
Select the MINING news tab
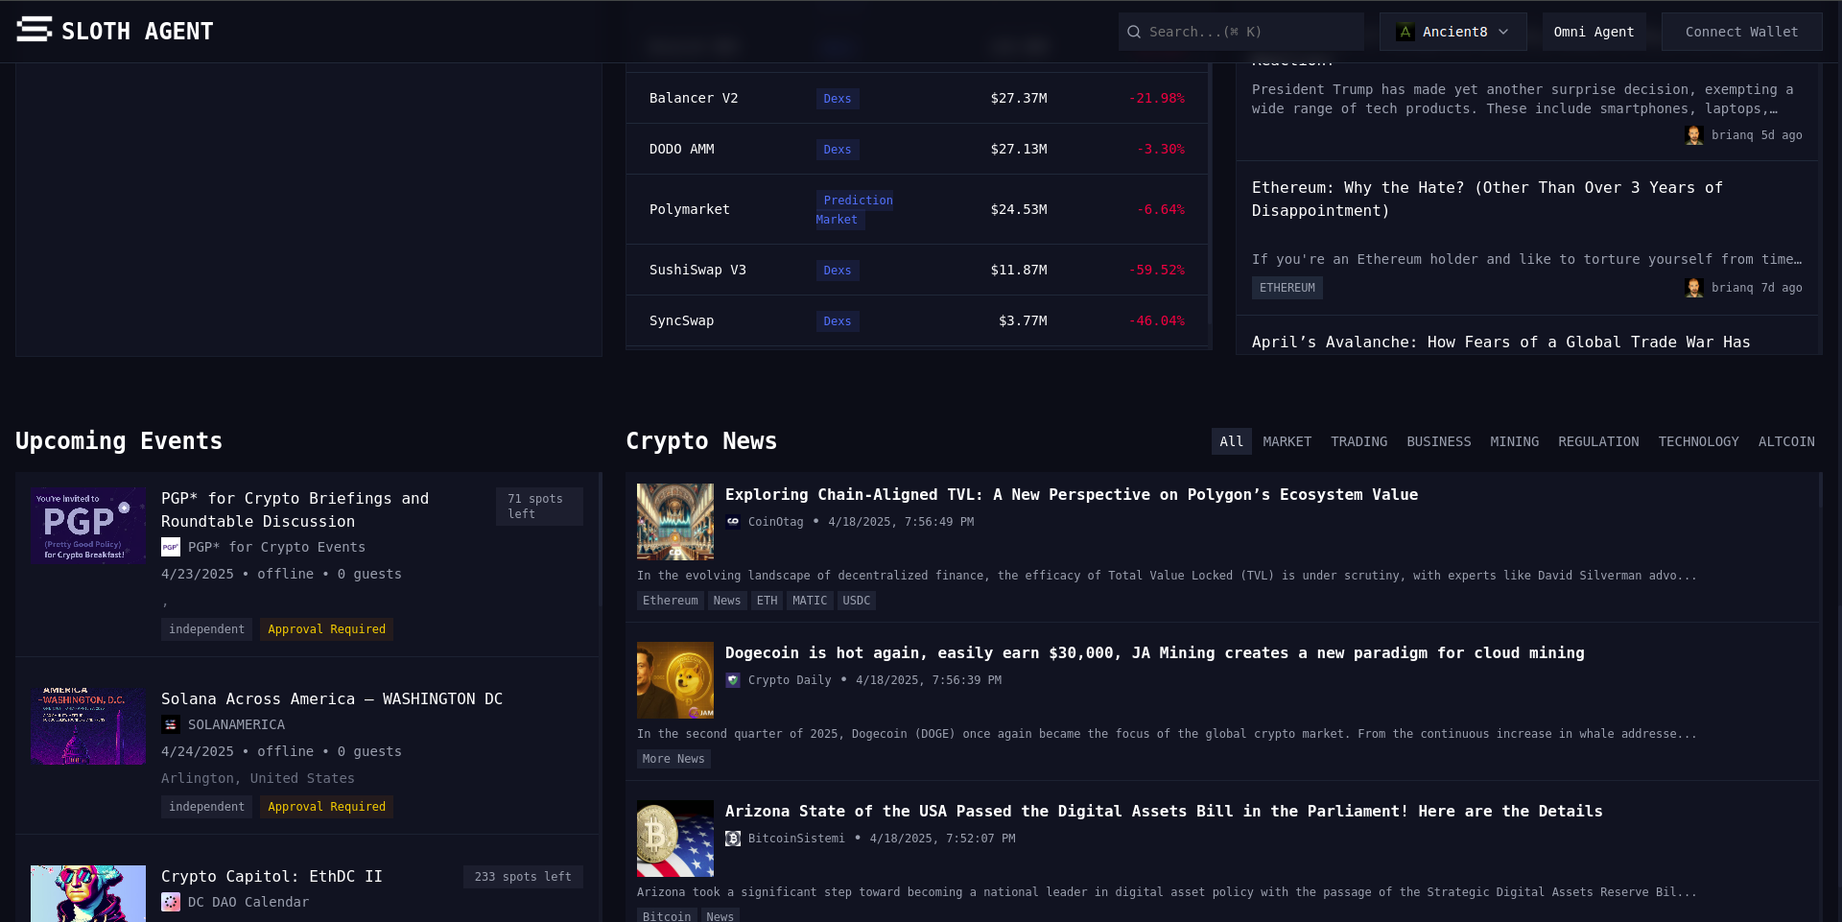tap(1514, 441)
